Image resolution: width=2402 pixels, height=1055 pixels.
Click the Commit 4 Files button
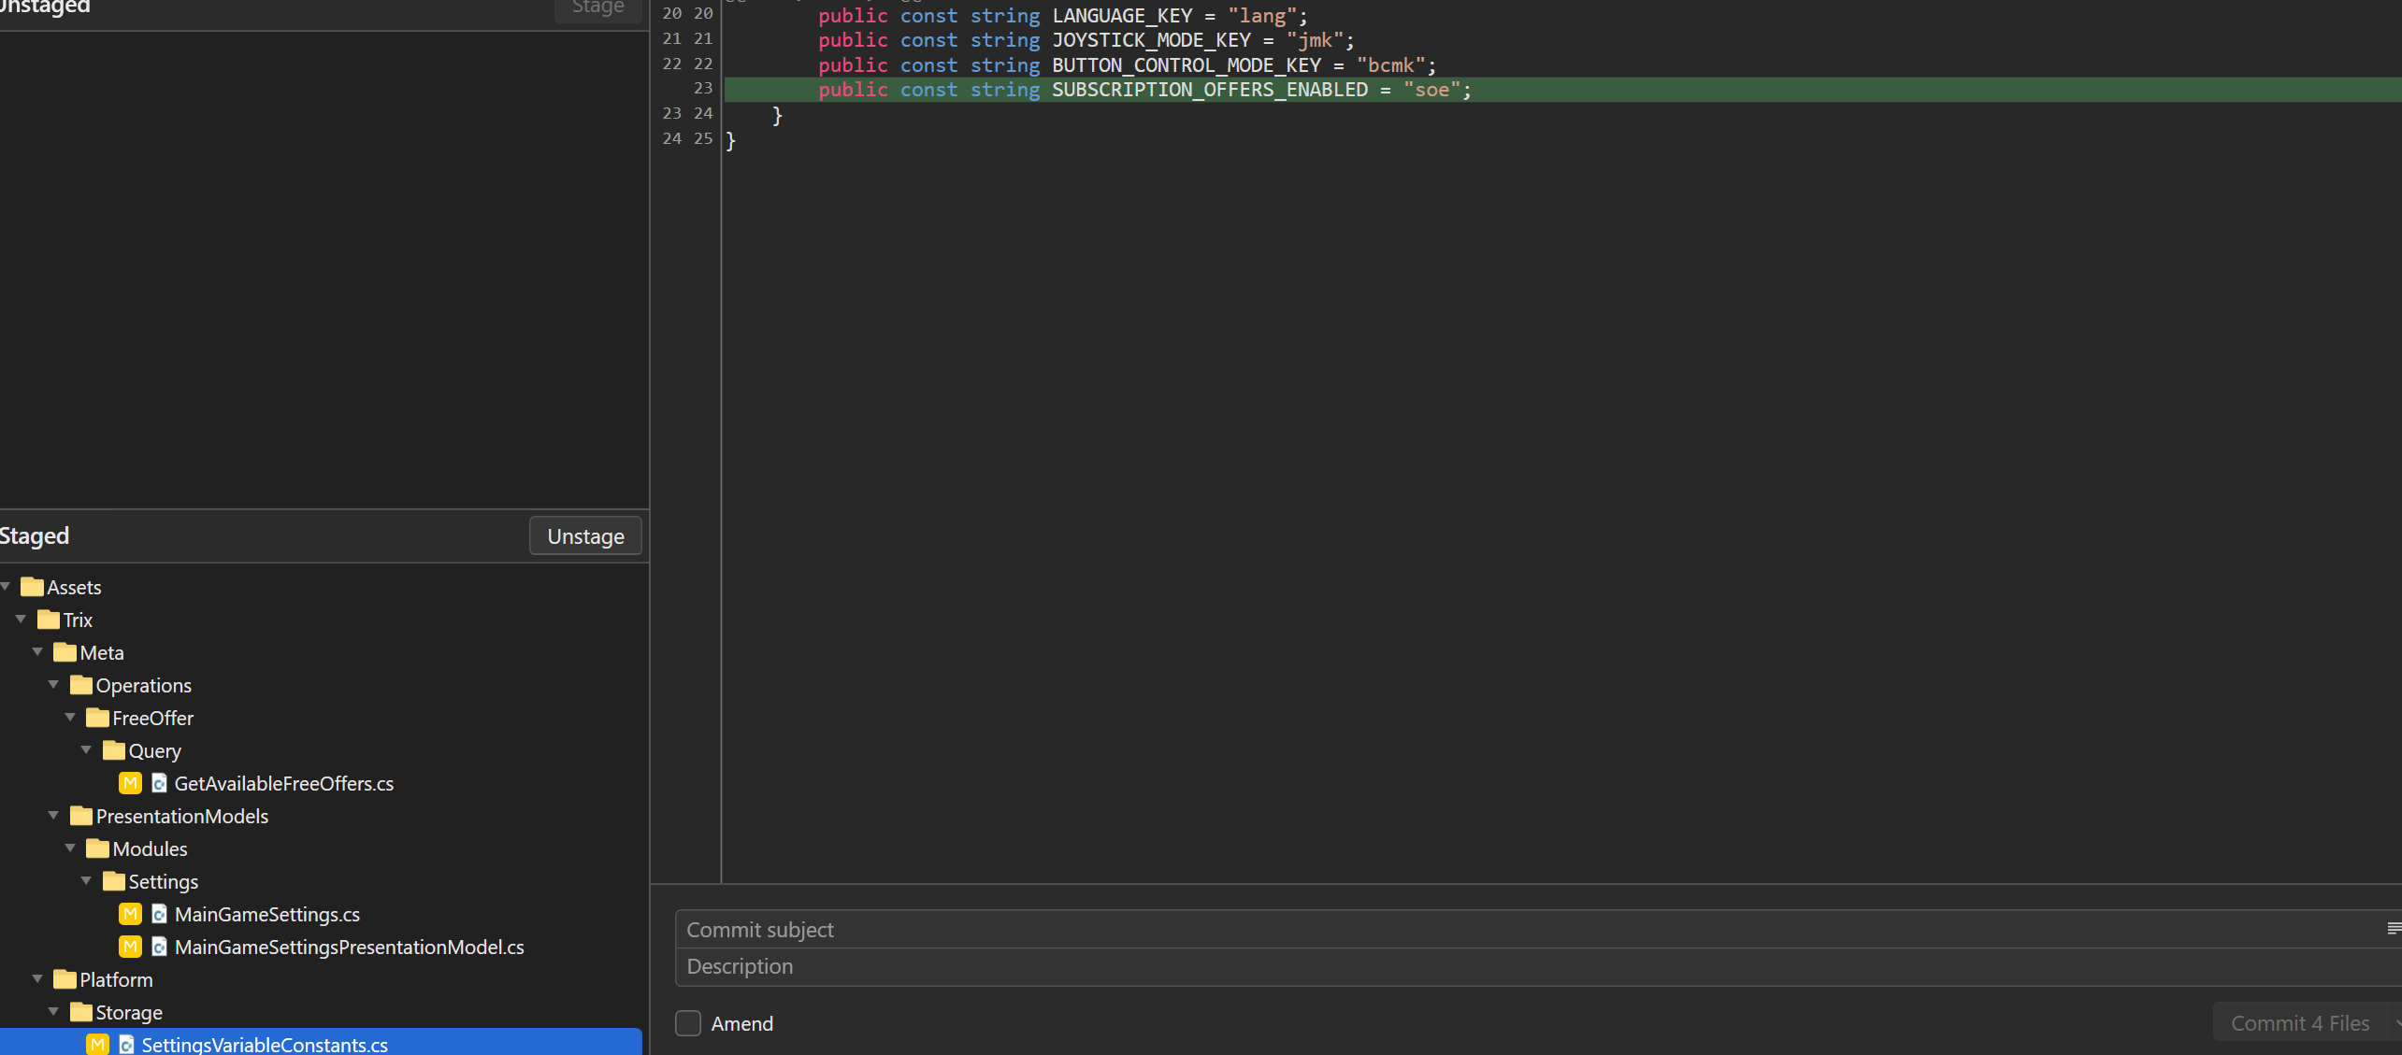click(x=2299, y=1023)
